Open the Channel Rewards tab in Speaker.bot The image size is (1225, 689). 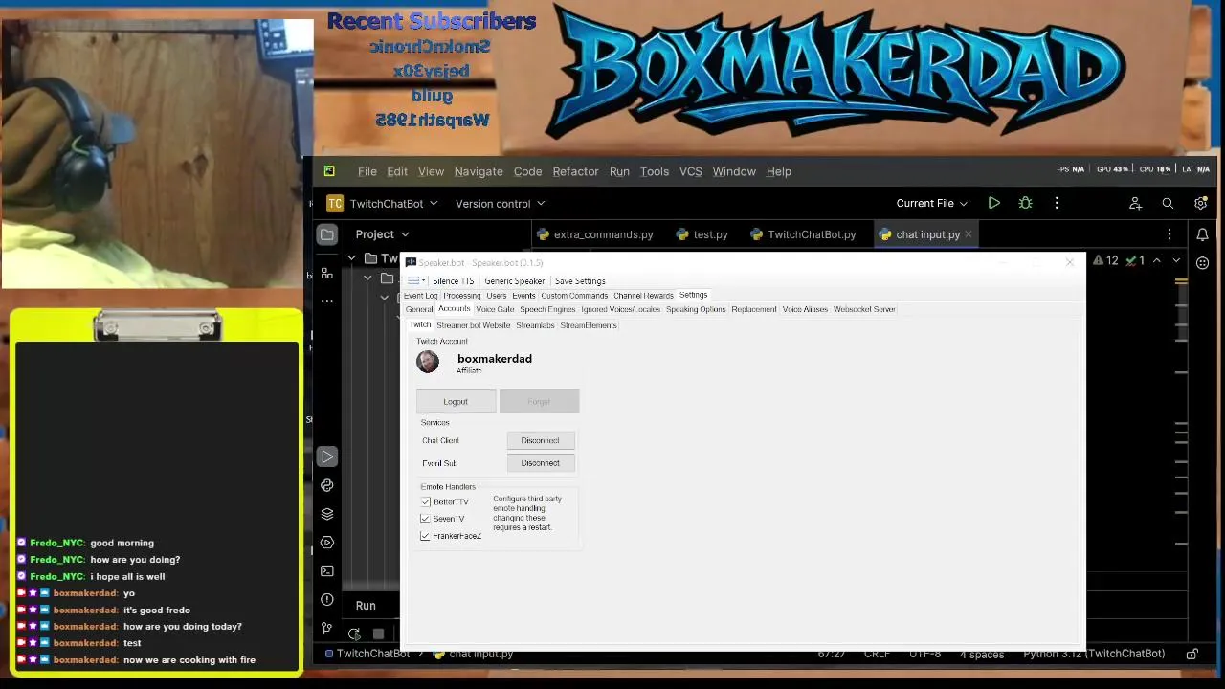click(643, 296)
